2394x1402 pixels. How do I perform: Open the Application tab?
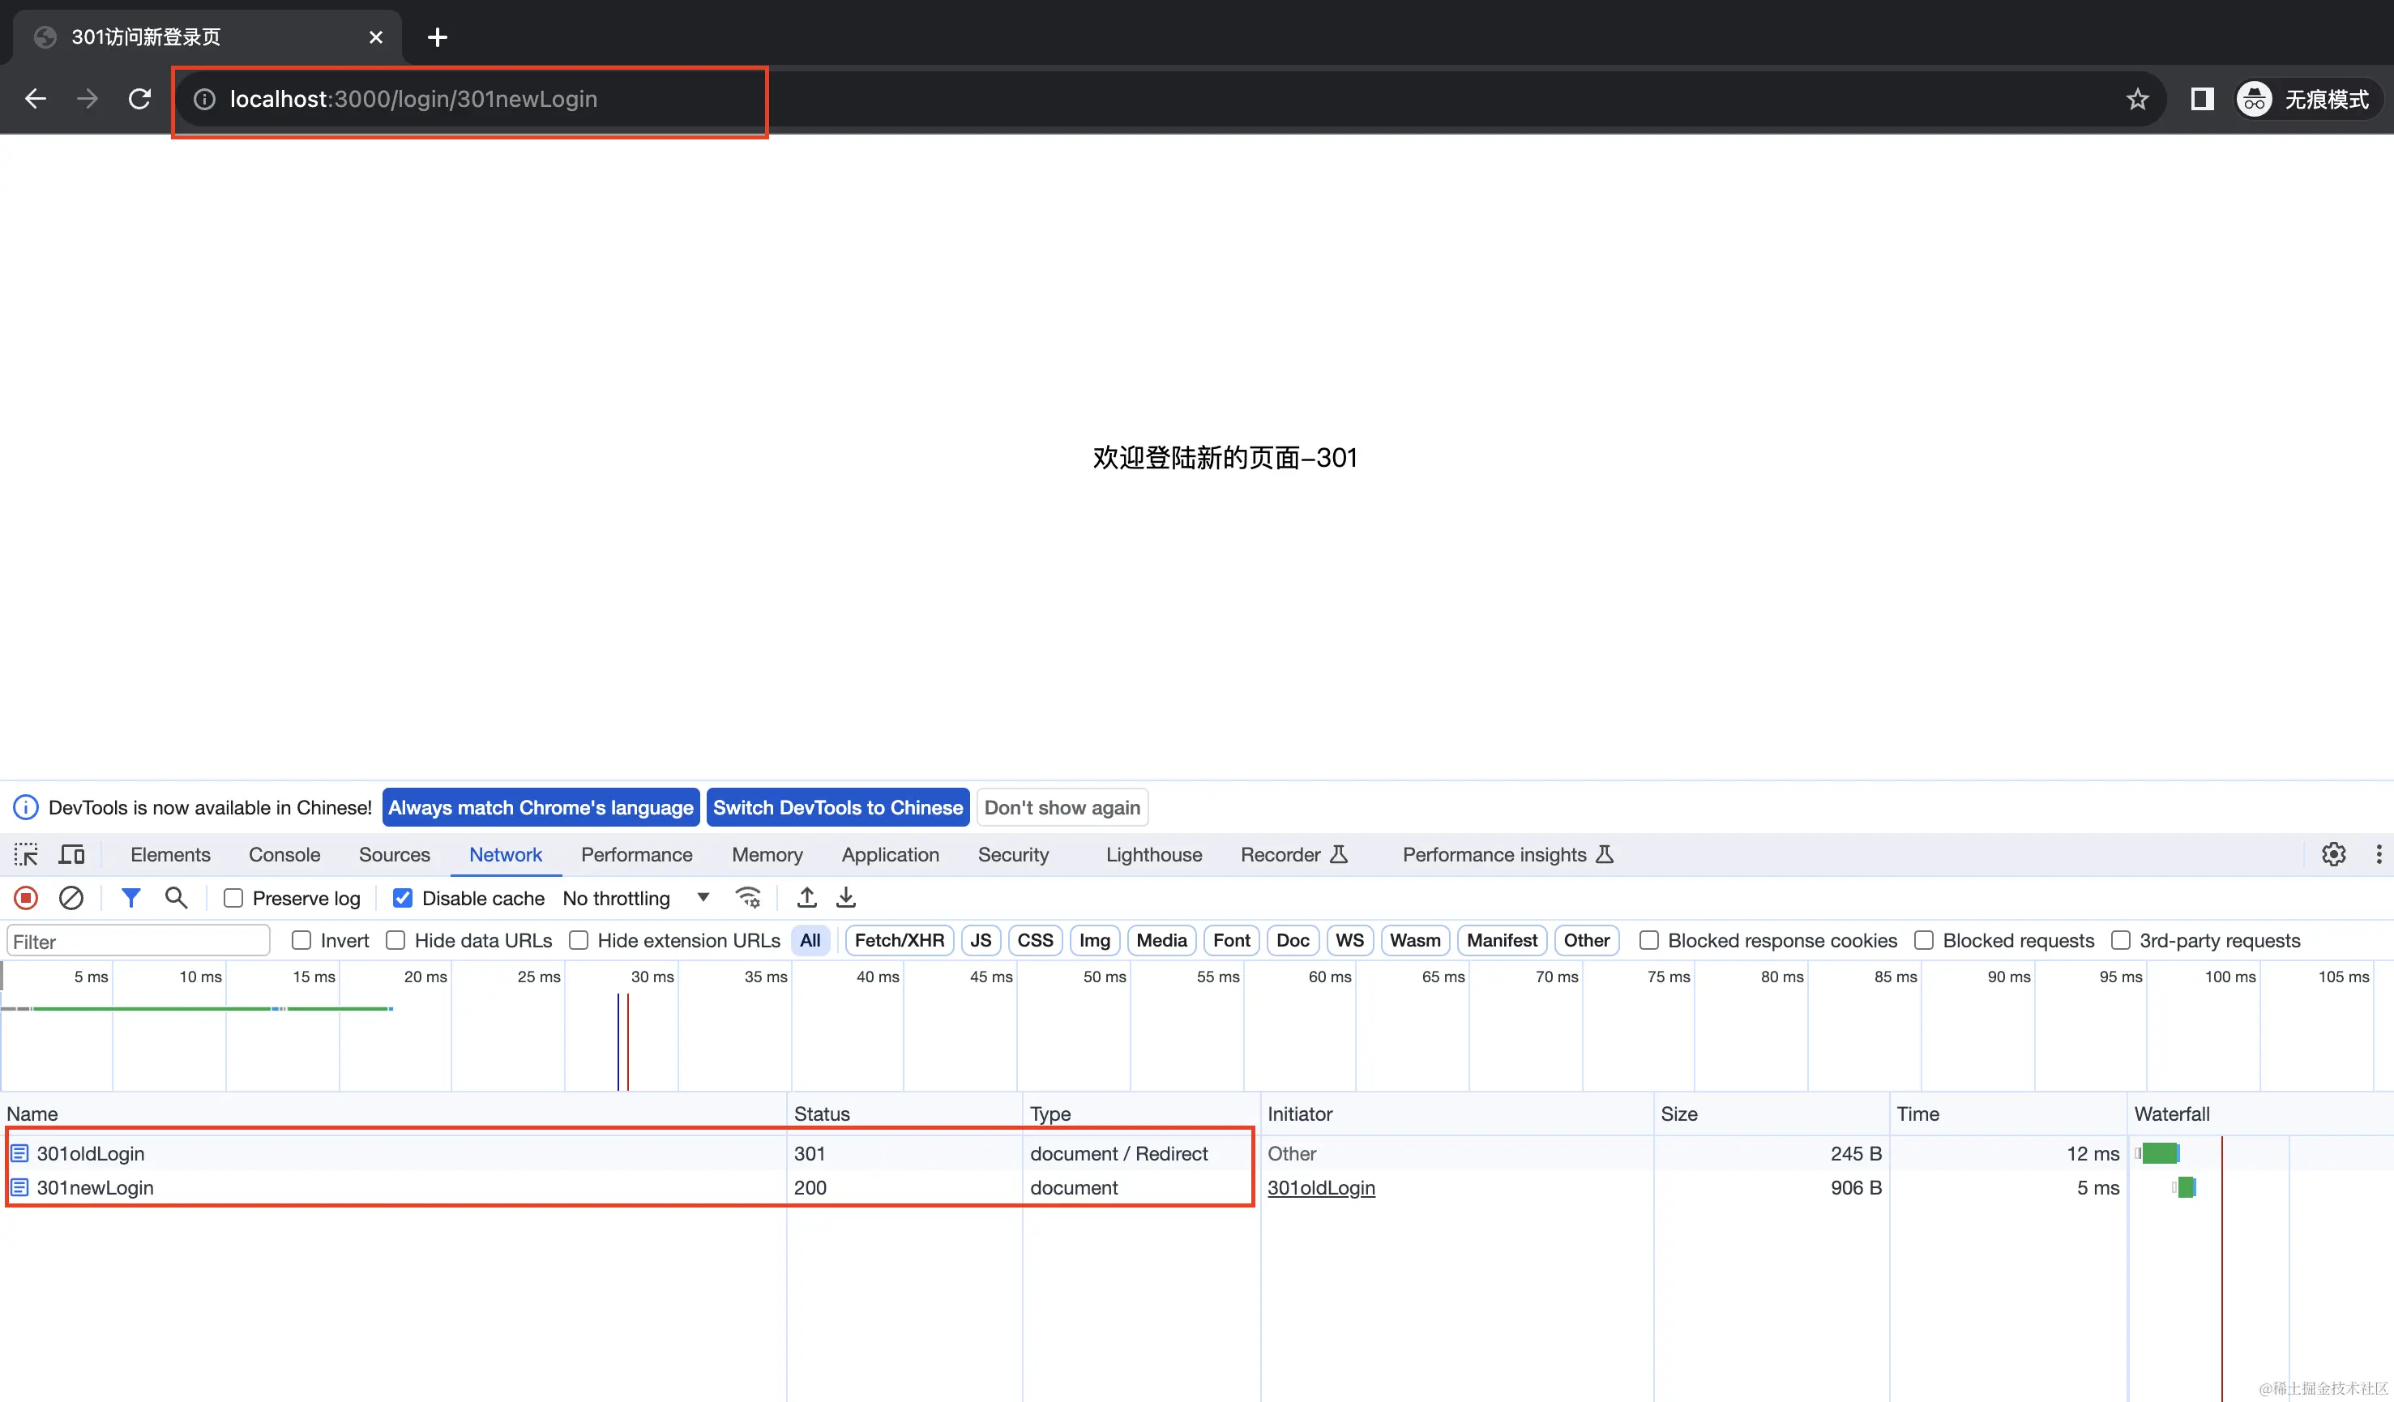point(889,854)
